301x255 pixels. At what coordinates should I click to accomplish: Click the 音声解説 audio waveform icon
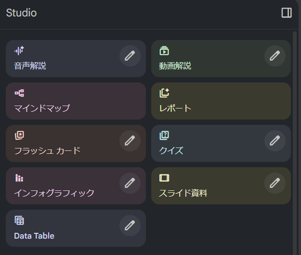(19, 51)
